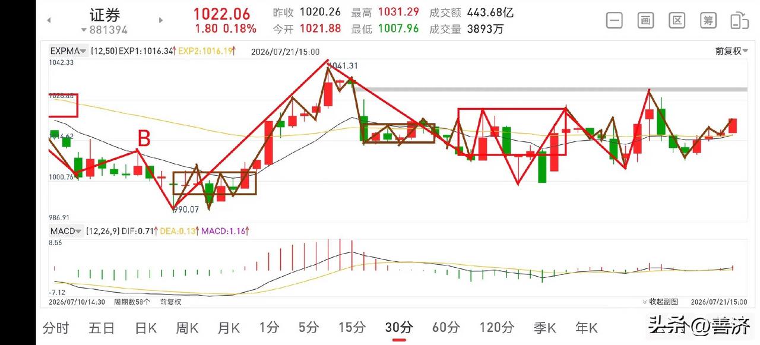The height and width of the screenshot is (345, 760).
Task: Switch to the 分时 tab
Action: 56,327
